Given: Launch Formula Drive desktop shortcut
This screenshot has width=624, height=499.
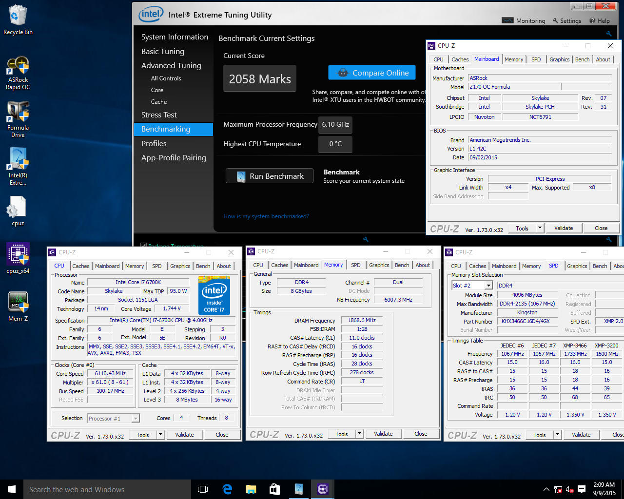Looking at the screenshot, I should pos(18,120).
